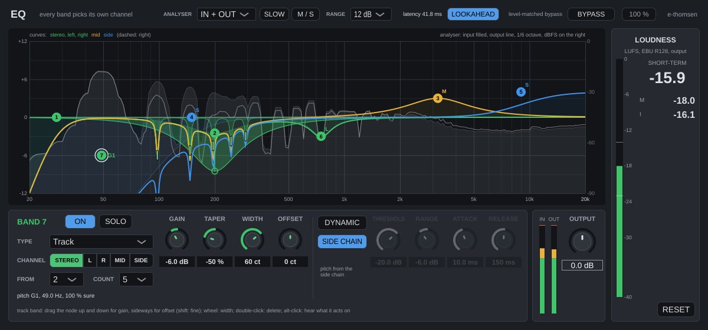708x330 pixels.
Task: Toggle the BYPASS button
Action: tap(591, 14)
